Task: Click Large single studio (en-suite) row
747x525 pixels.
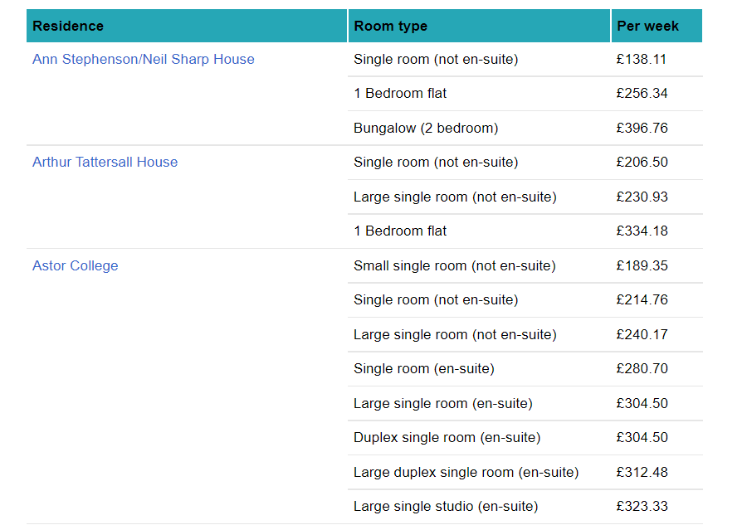Action: pos(445,507)
